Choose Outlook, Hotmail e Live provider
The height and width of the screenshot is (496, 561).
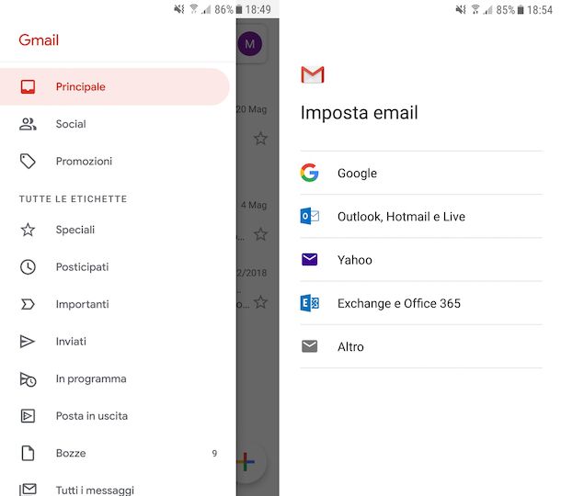[x=421, y=216]
